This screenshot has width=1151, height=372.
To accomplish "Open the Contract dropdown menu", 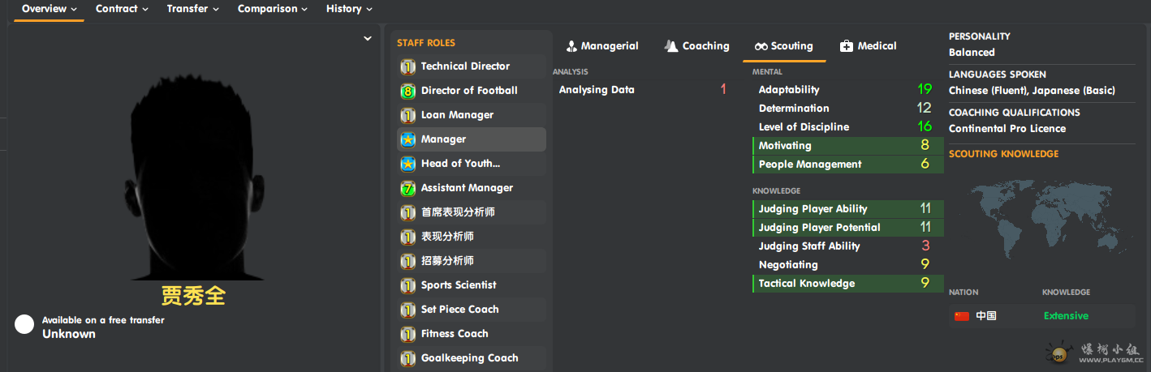I will 122,9.
